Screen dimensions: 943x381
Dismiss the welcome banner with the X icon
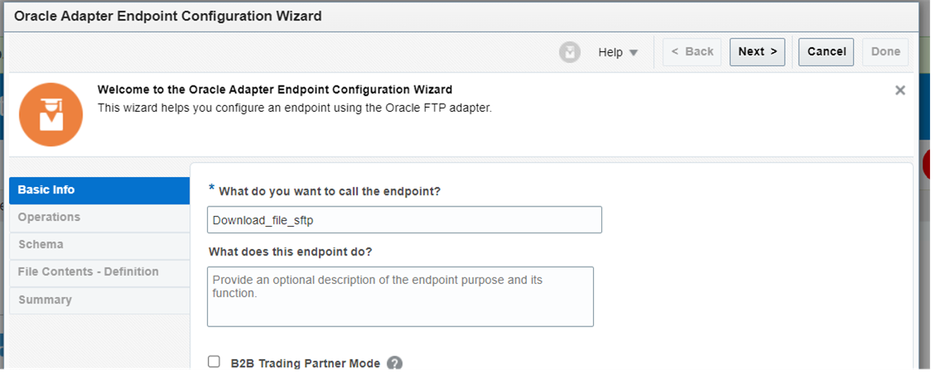900,91
